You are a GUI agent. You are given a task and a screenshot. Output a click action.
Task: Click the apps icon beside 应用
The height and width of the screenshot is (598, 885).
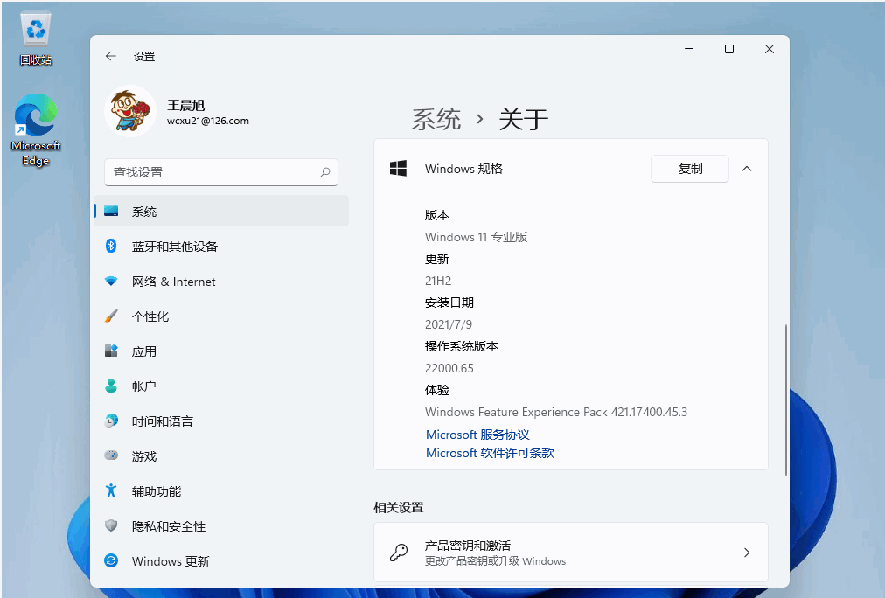pyautogui.click(x=111, y=351)
